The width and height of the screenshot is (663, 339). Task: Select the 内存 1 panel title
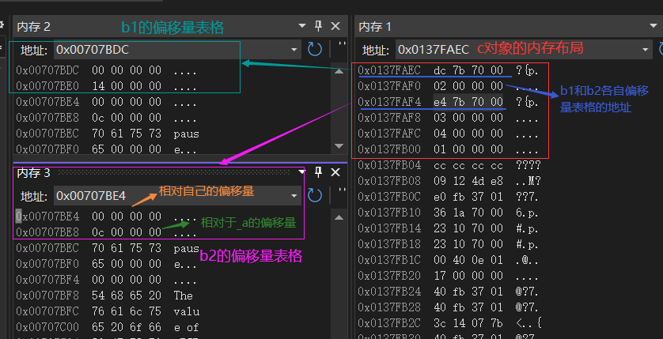click(x=375, y=27)
